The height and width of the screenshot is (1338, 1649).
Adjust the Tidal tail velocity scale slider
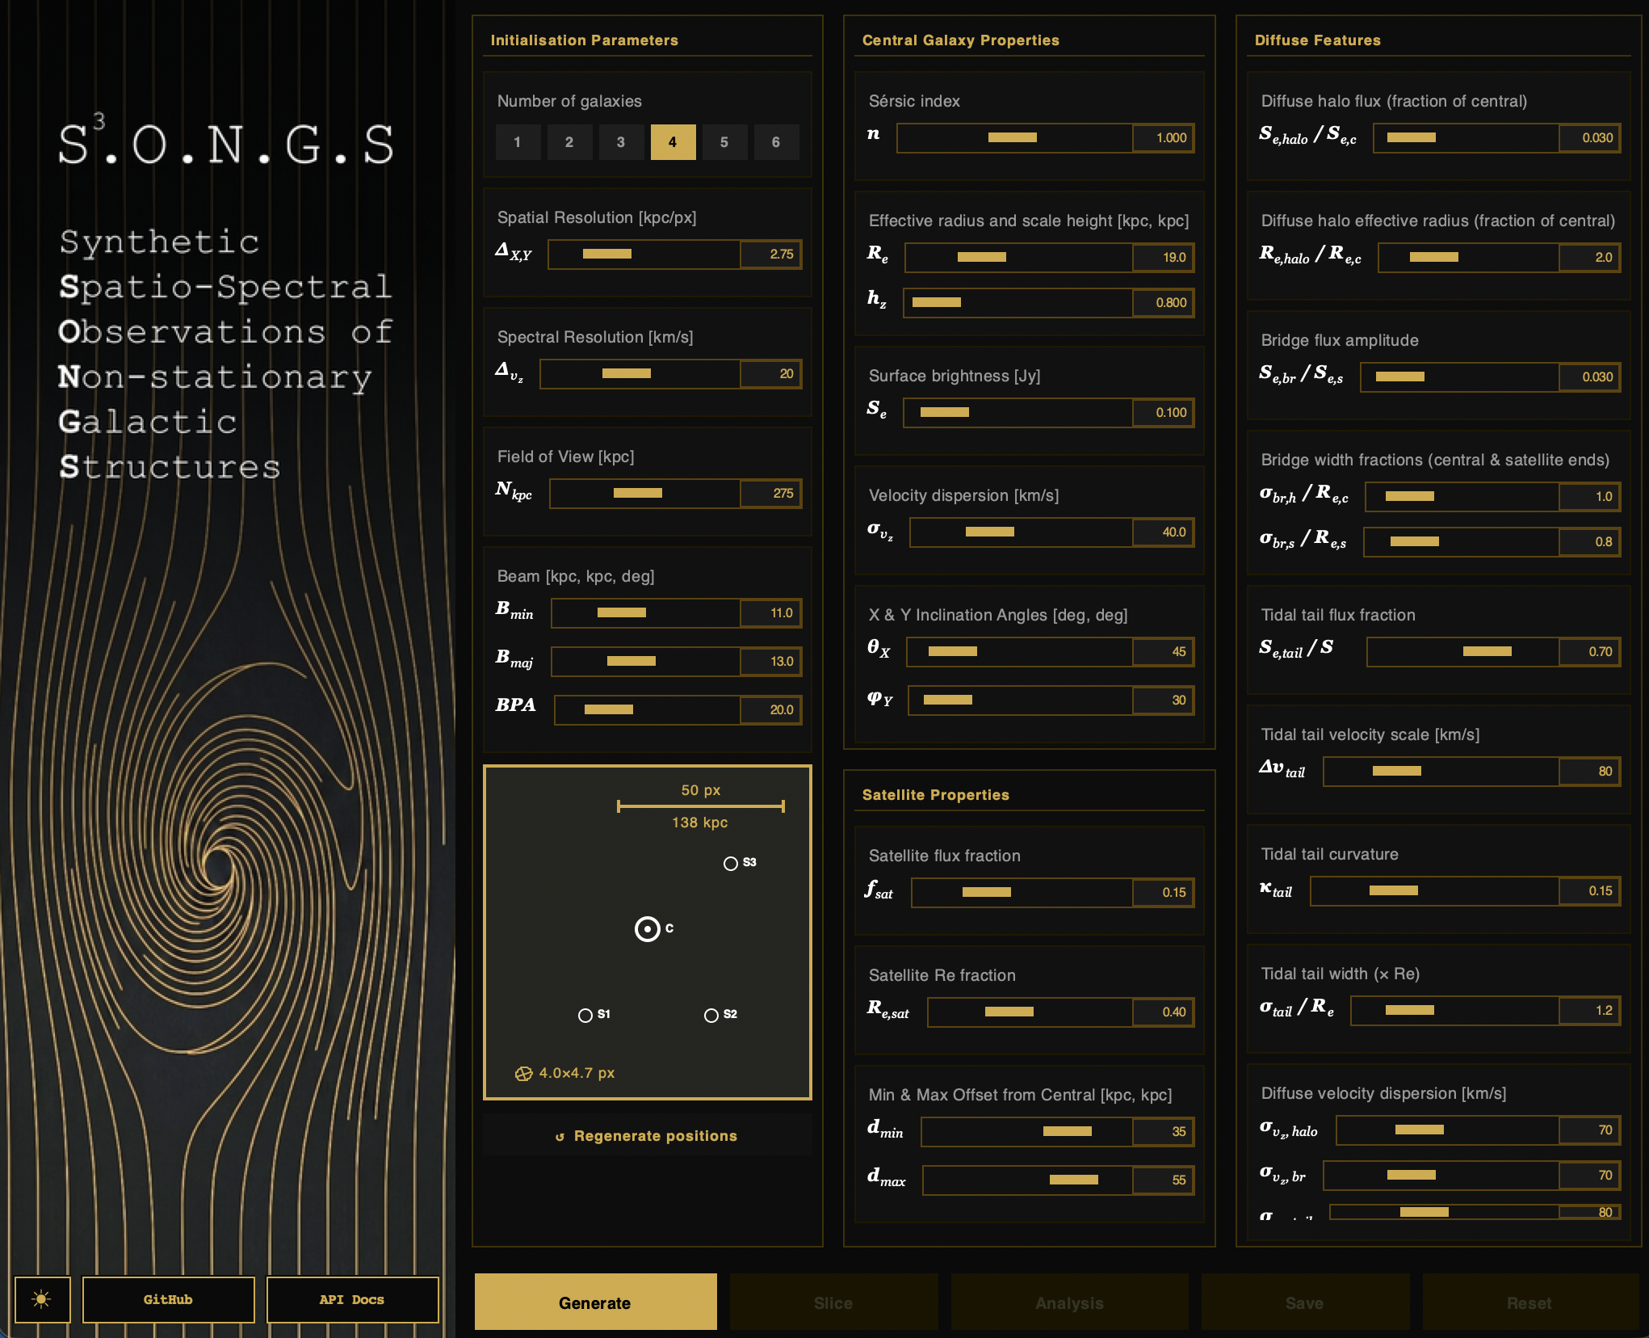click(1441, 772)
